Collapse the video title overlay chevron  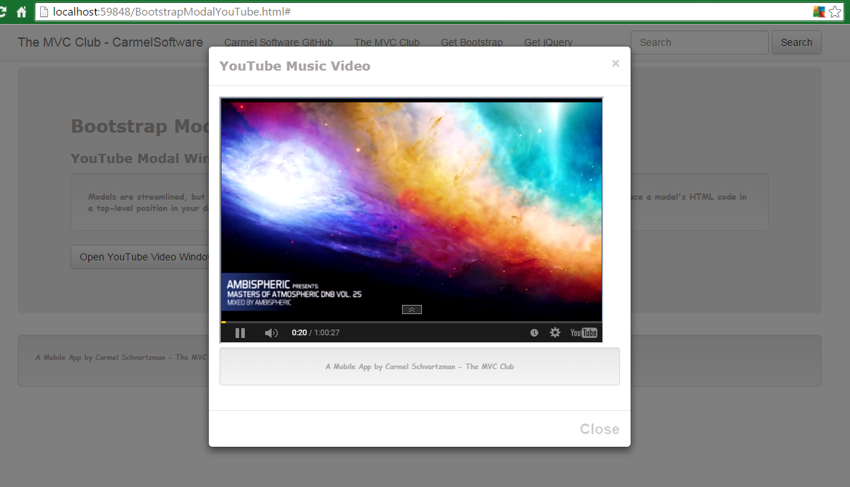click(411, 309)
